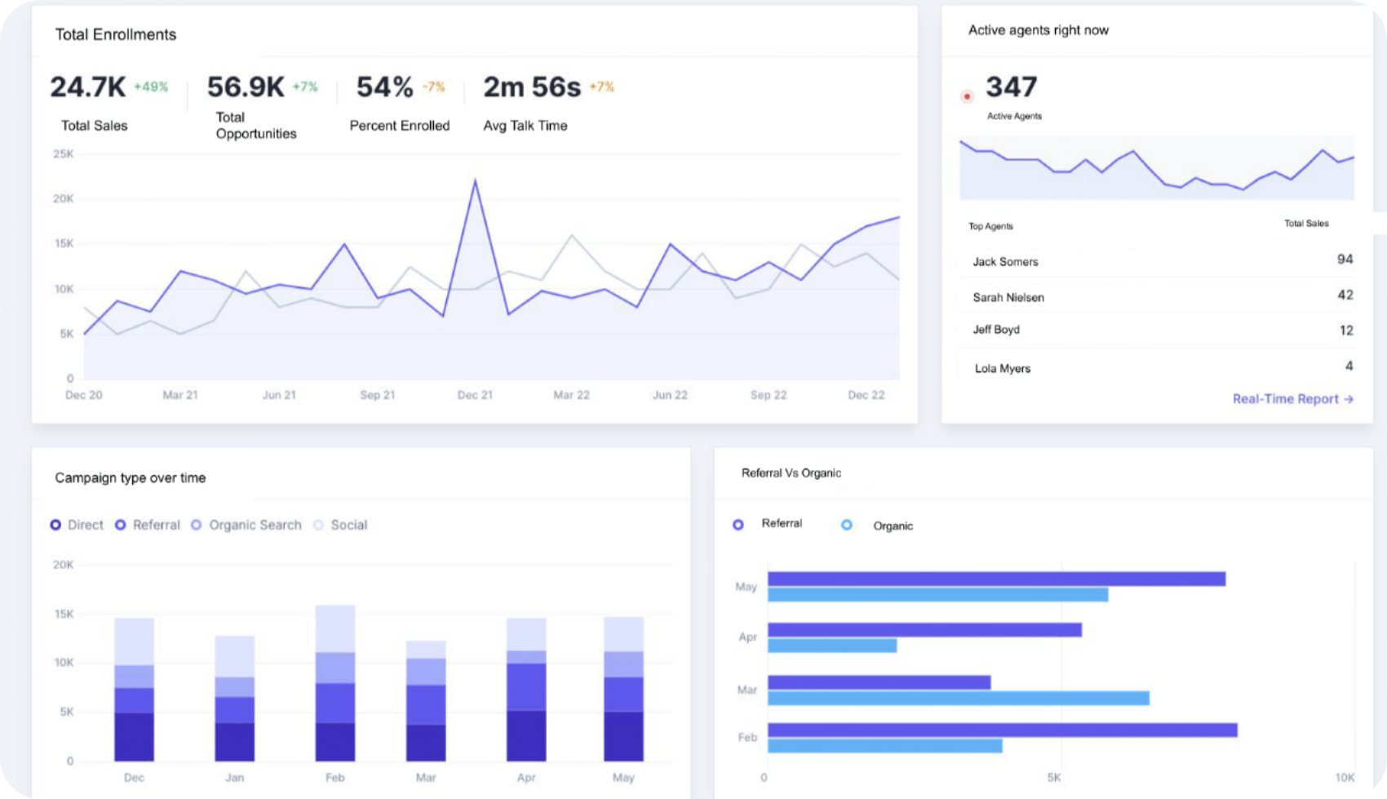Click the +49% change badge

(x=151, y=87)
